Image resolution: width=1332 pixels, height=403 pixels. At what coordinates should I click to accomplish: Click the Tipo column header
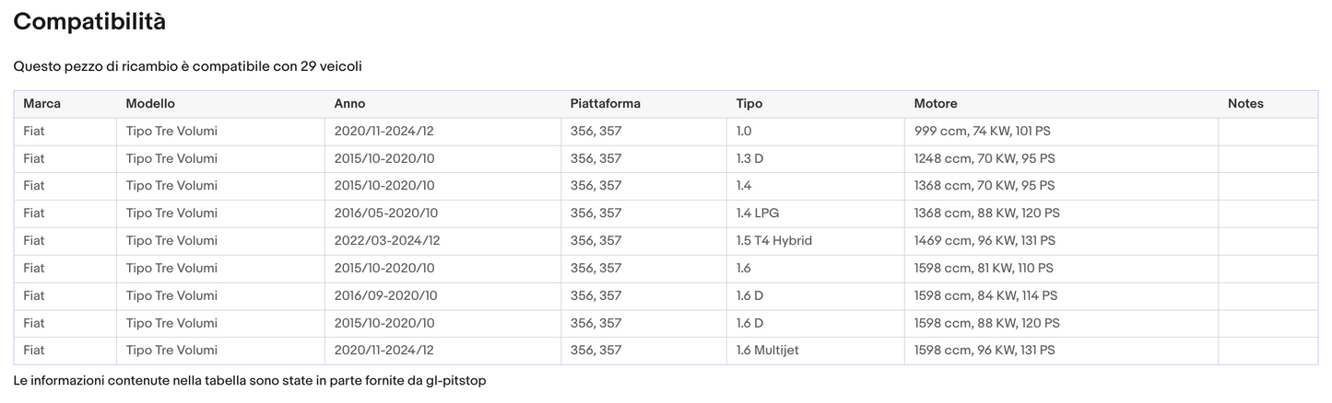749,104
